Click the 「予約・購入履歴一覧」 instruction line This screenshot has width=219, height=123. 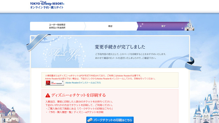(74, 112)
